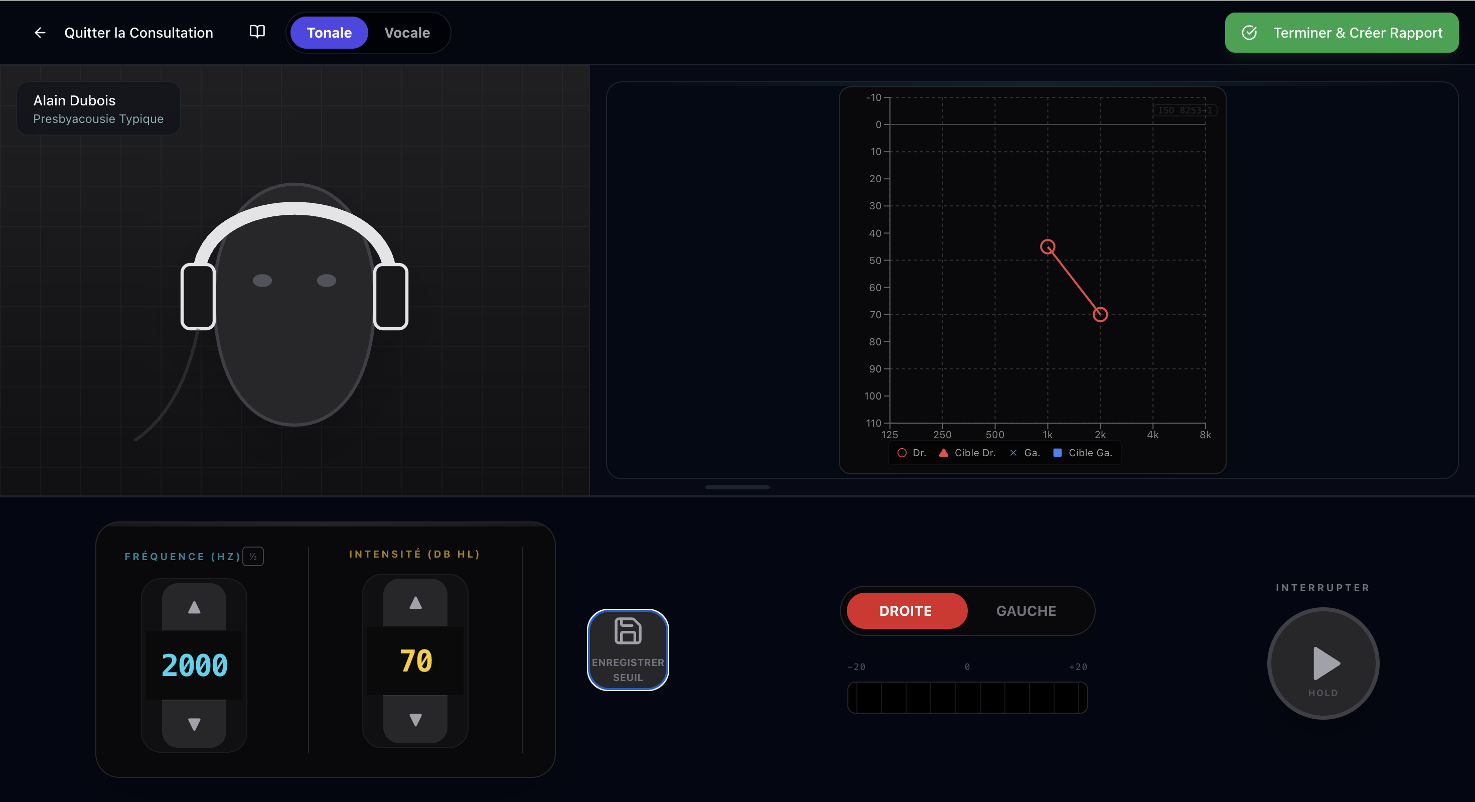Raise intensity with up arrow
The height and width of the screenshot is (802, 1475).
pyautogui.click(x=415, y=603)
